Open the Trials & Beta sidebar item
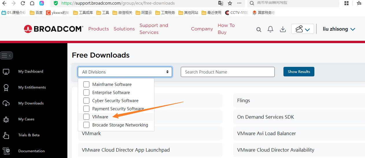365x158 pixels. (29, 135)
